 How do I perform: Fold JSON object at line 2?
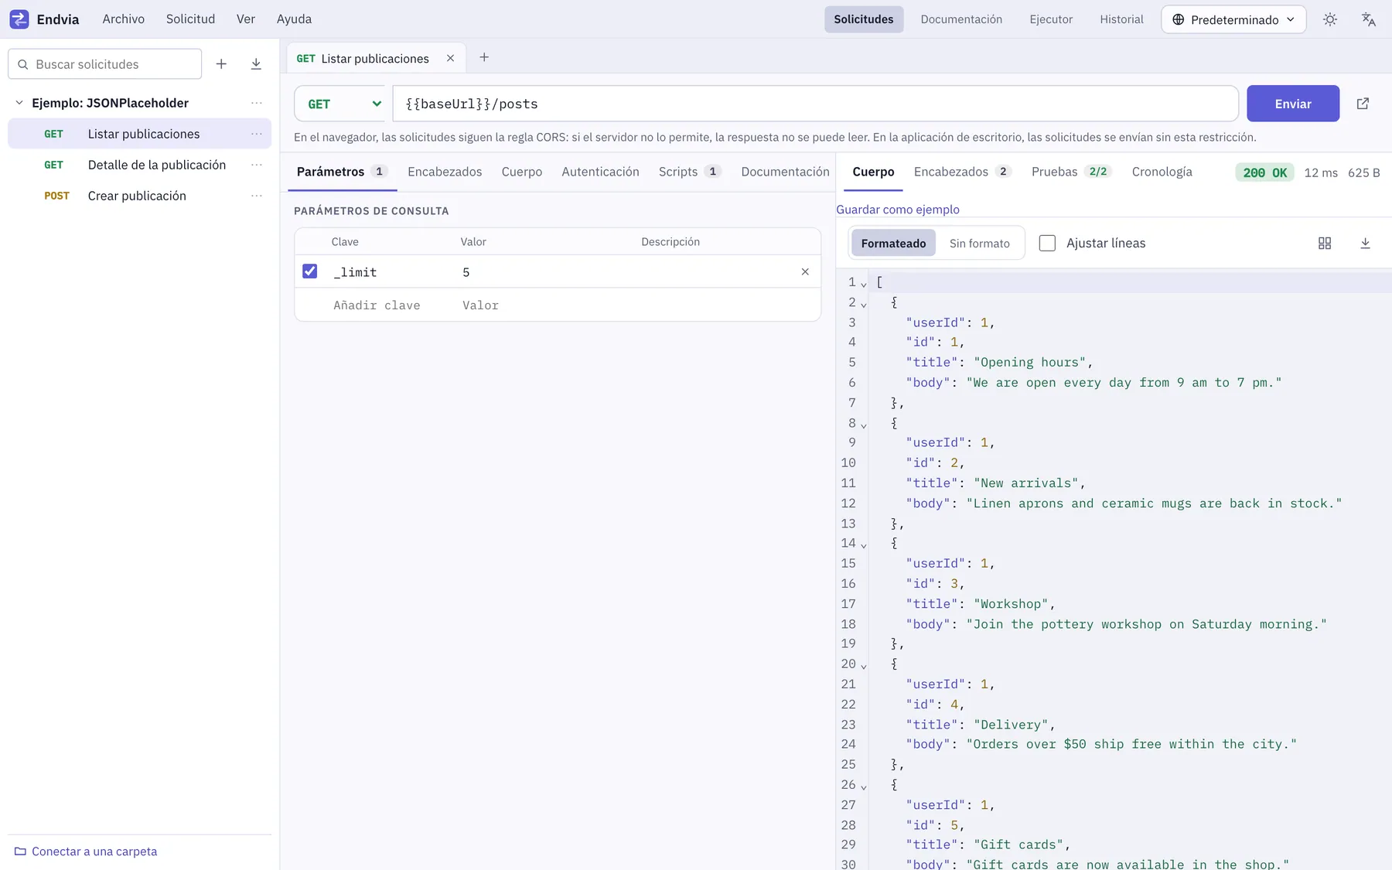tap(864, 304)
